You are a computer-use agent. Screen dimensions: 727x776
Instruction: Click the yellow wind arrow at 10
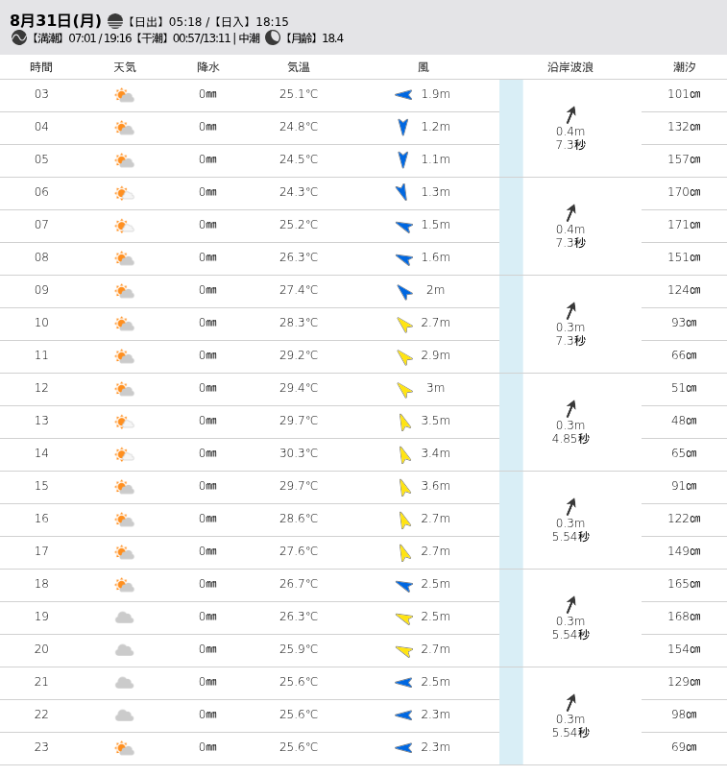(x=405, y=325)
